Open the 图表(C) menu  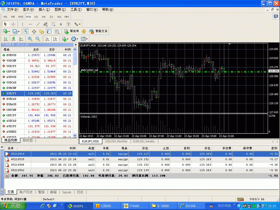tap(60, 10)
